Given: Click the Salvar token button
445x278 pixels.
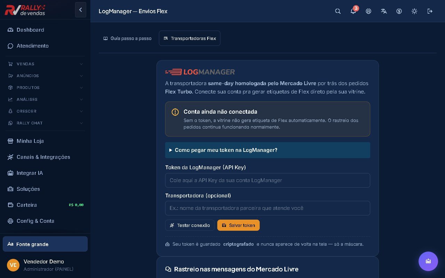Looking at the screenshot, I should pos(238,225).
